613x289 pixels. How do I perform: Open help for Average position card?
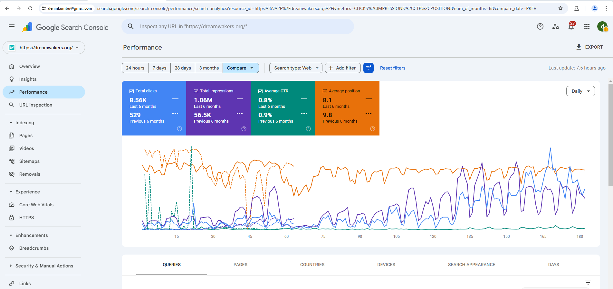373,129
